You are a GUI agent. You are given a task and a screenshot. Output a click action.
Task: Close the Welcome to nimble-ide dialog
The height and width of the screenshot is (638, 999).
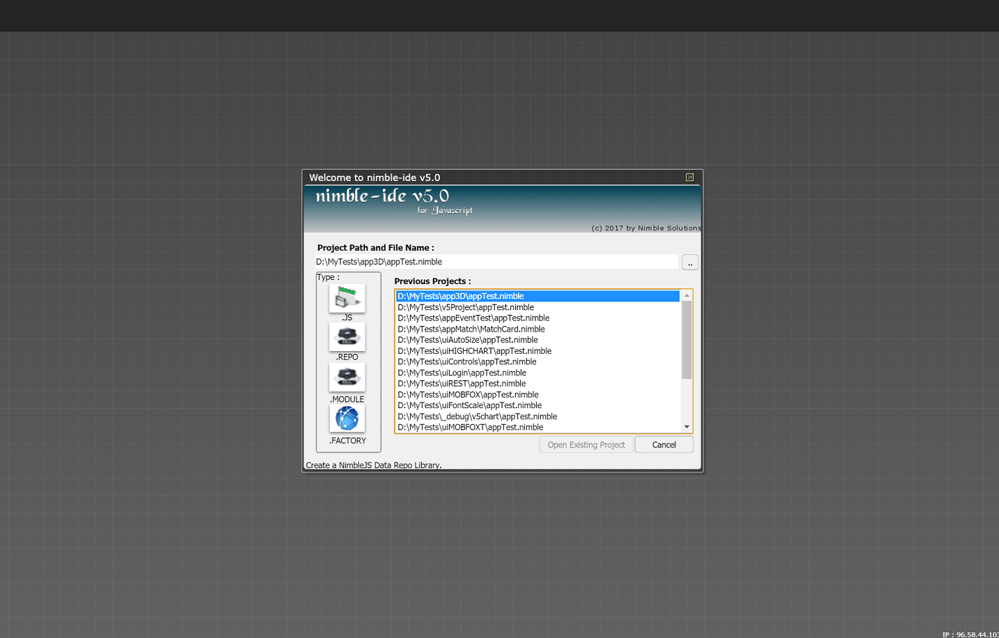point(690,178)
